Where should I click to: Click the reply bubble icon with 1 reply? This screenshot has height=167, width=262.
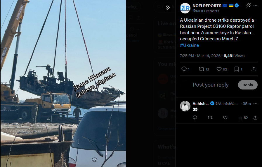pos(184,69)
